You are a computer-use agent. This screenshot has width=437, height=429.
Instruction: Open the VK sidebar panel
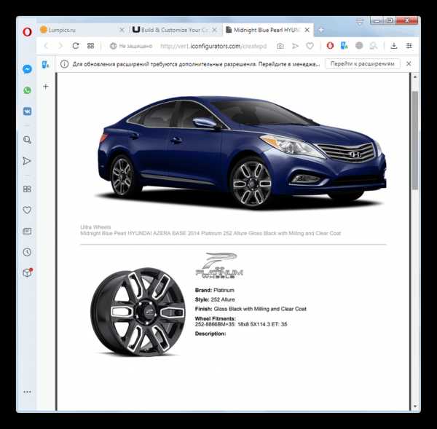coord(27,111)
